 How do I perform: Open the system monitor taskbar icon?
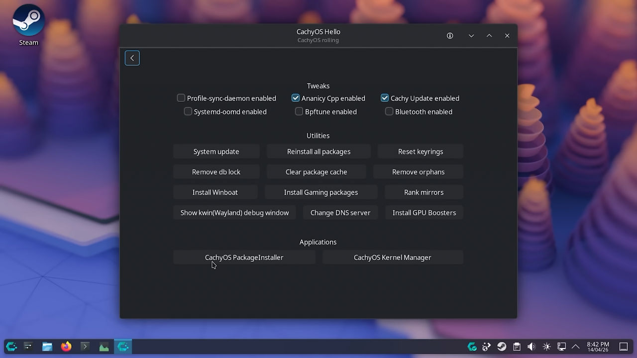pos(104,347)
